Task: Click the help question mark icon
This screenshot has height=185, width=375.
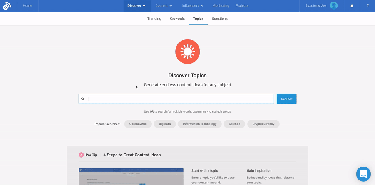Action: [368, 6]
